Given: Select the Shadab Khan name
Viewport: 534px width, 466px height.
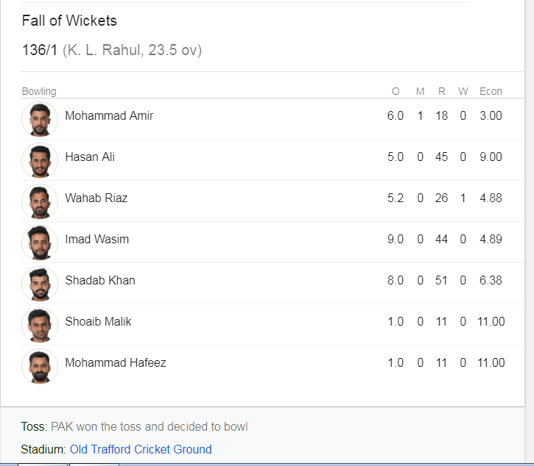Looking at the screenshot, I should click(x=100, y=280).
